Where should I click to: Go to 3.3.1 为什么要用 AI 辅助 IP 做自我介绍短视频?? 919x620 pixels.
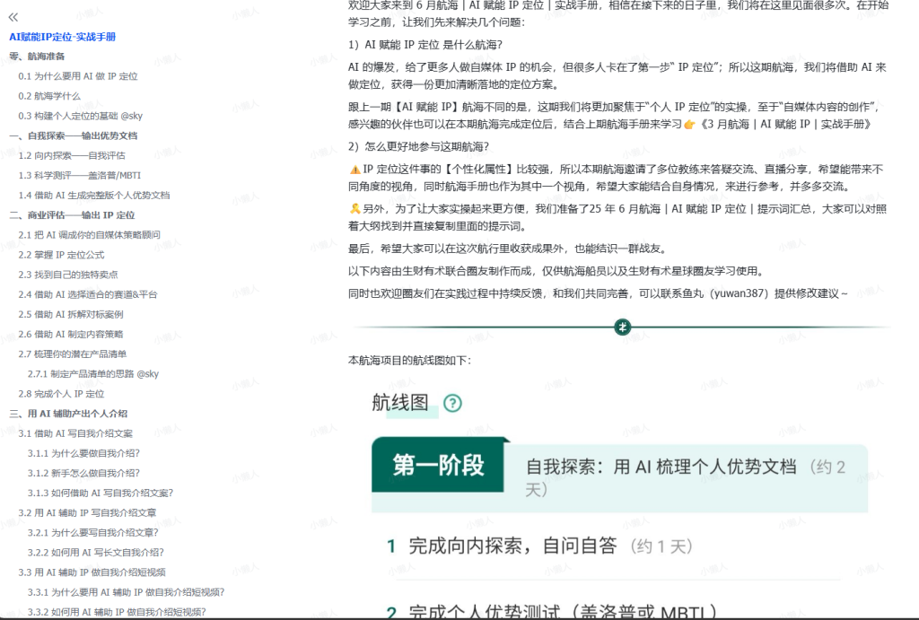pos(126,592)
